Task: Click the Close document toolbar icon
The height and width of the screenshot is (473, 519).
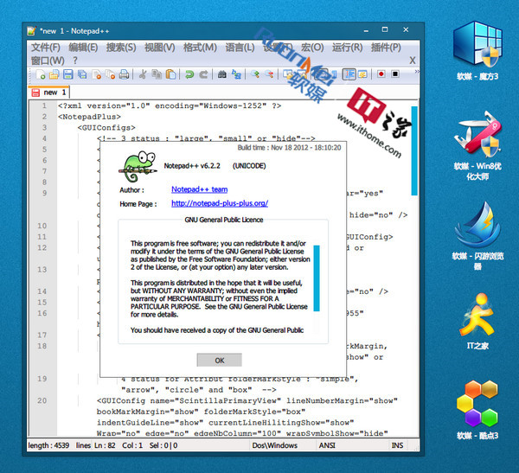Action: pos(96,74)
